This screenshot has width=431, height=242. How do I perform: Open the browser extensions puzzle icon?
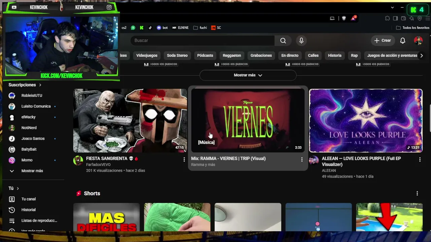point(388,18)
